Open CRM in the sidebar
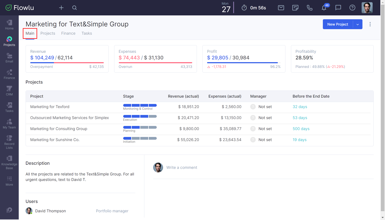This screenshot has height=220, width=385. click(9, 91)
